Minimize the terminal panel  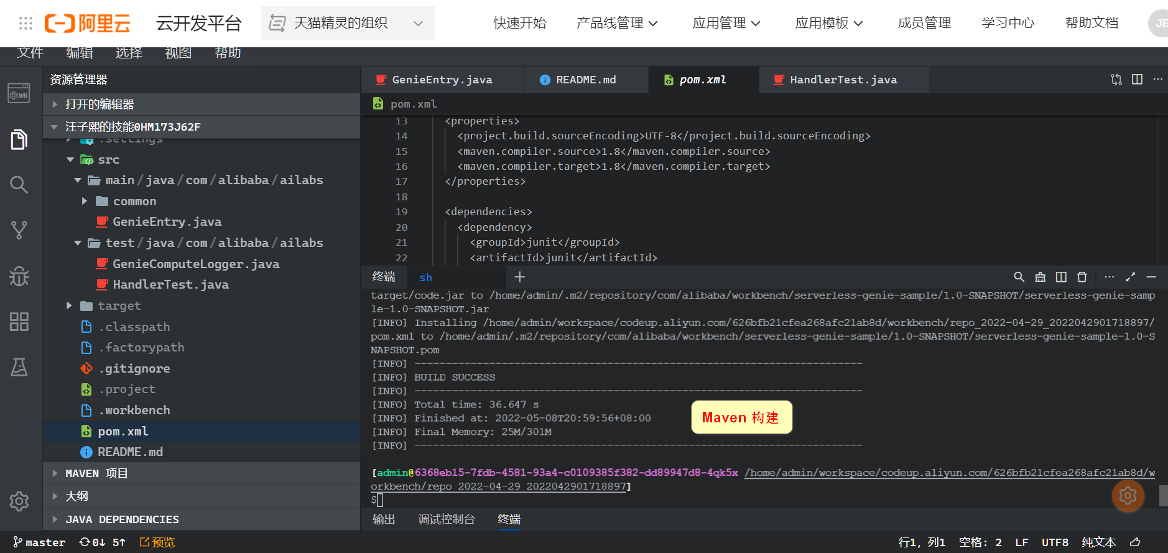pyautogui.click(x=1151, y=277)
